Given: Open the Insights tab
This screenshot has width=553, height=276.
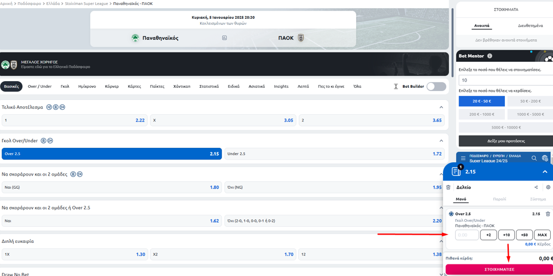Looking at the screenshot, I should 281,87.
